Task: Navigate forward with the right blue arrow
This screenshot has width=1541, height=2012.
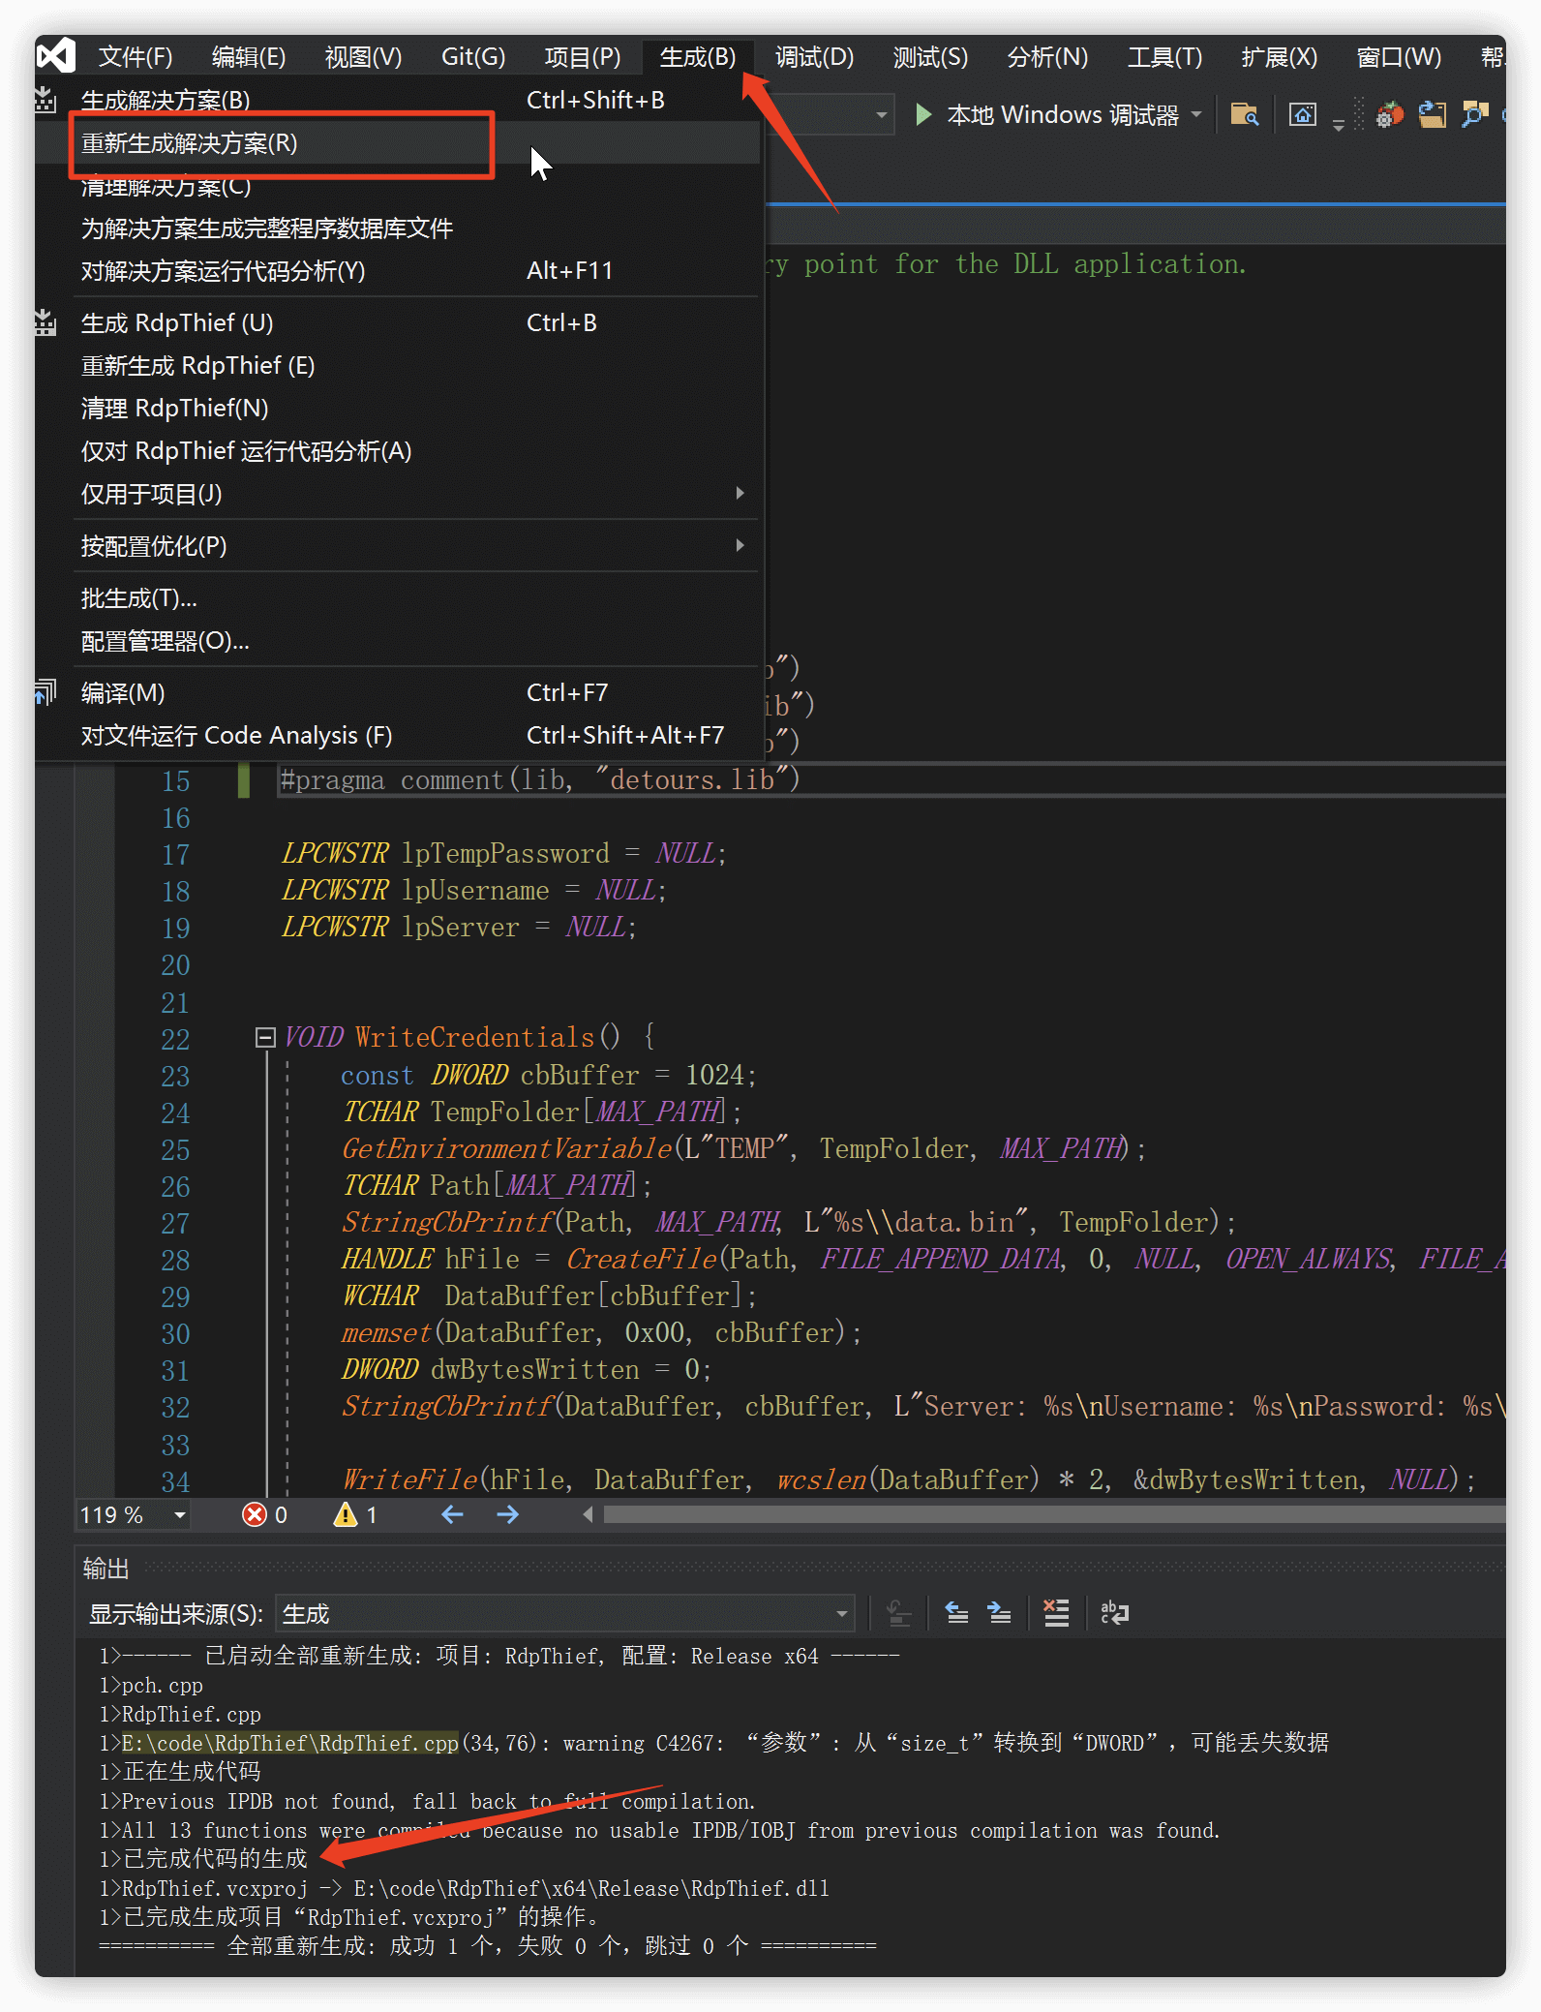Action: [507, 1514]
